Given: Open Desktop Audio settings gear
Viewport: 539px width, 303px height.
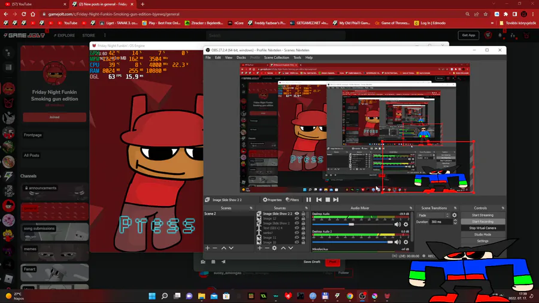Looking at the screenshot, I should pyautogui.click(x=406, y=225).
